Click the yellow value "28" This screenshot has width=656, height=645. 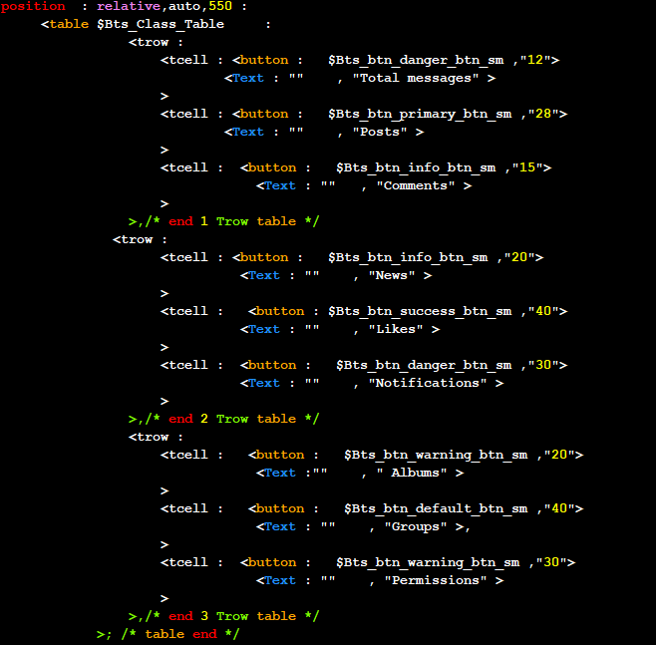(x=543, y=115)
